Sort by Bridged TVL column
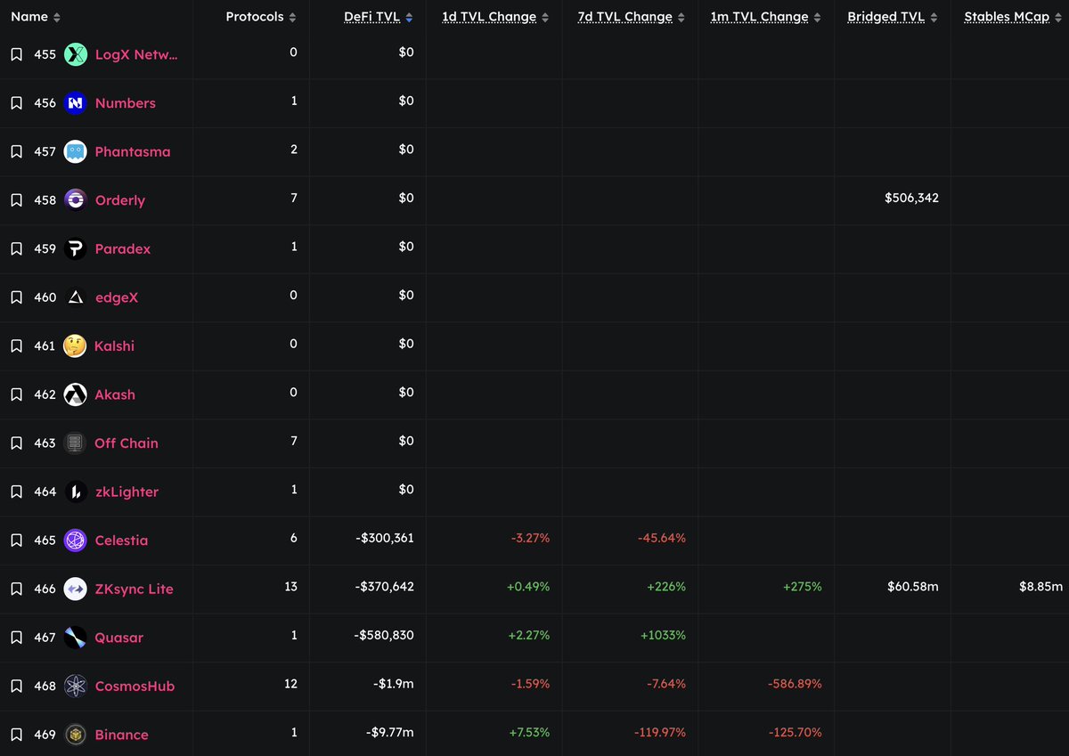Viewport: 1069px width, 756px height. [x=885, y=17]
